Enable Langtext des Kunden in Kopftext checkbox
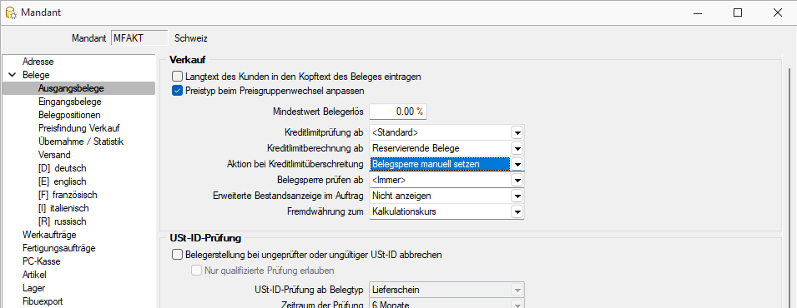This screenshot has width=797, height=308. point(177,77)
